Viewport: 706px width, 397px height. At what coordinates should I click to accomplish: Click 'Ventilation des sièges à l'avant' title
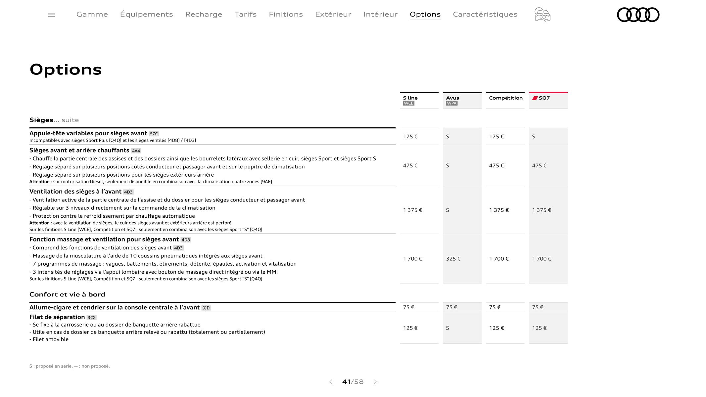(75, 192)
